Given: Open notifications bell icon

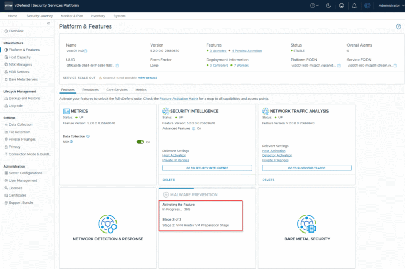Looking at the screenshot, I should [x=354, y=5].
